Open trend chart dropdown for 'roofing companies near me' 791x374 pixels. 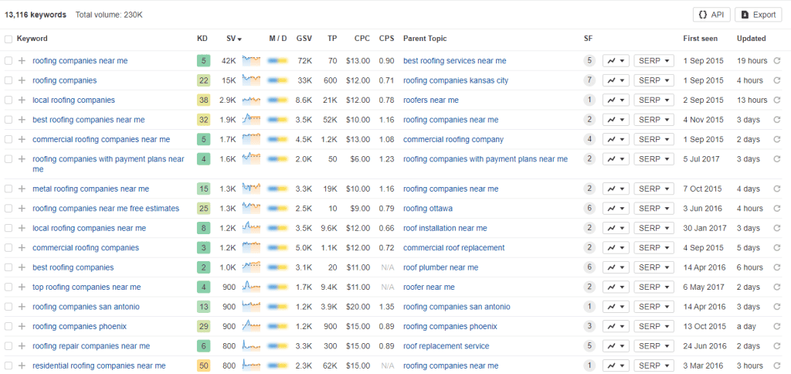click(x=616, y=60)
